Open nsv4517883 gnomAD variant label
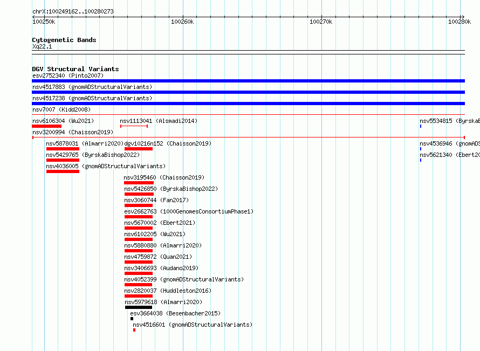This screenshot has height=351, width=480. [x=92, y=87]
